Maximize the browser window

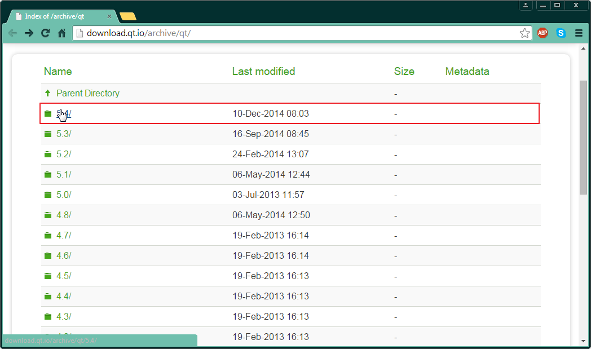[x=557, y=5]
